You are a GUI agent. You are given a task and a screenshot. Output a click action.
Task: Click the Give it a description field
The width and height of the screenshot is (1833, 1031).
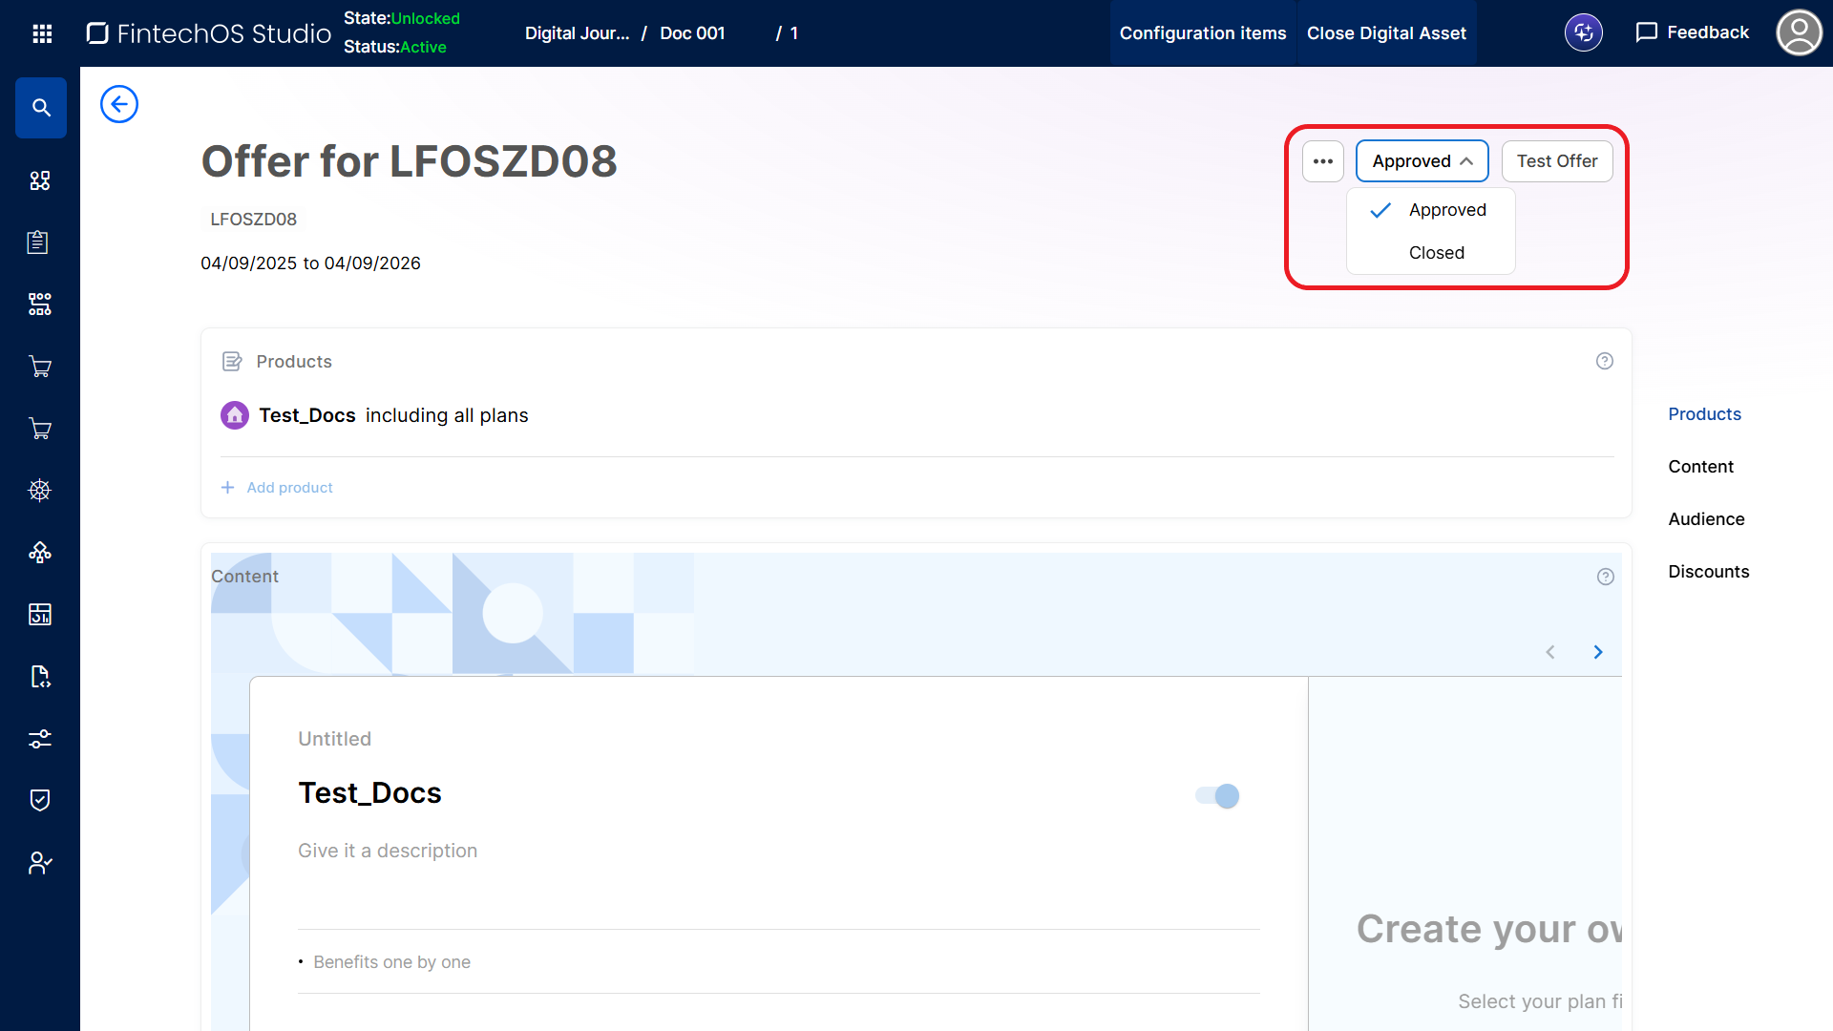pyautogui.click(x=388, y=851)
